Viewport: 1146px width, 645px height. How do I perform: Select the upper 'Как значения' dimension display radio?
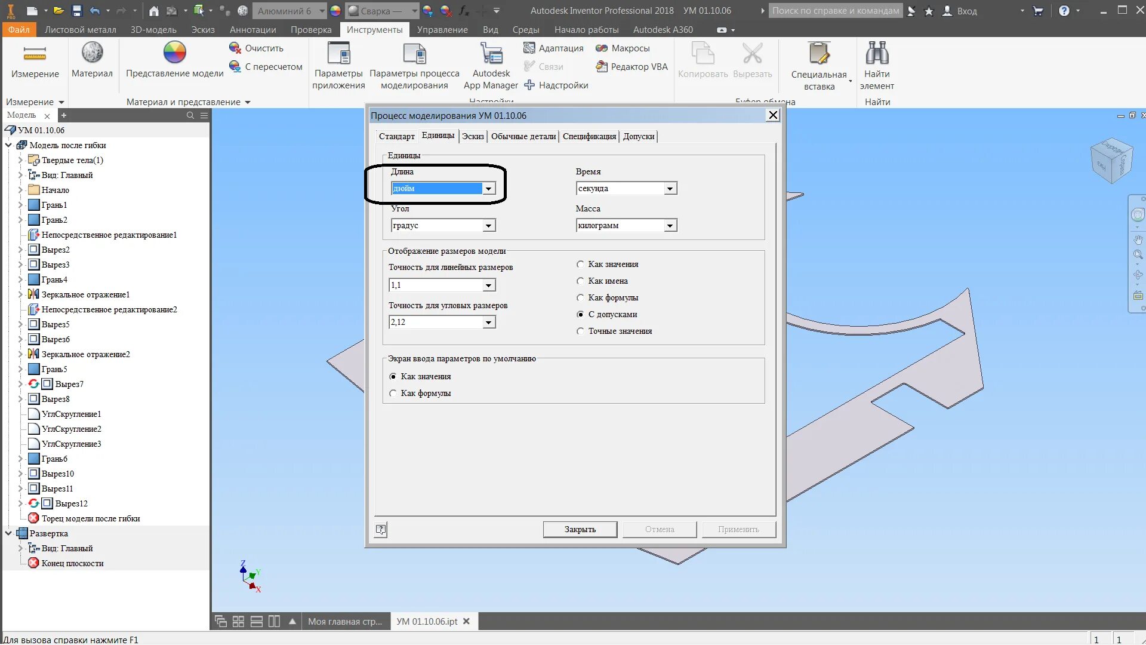pos(580,264)
